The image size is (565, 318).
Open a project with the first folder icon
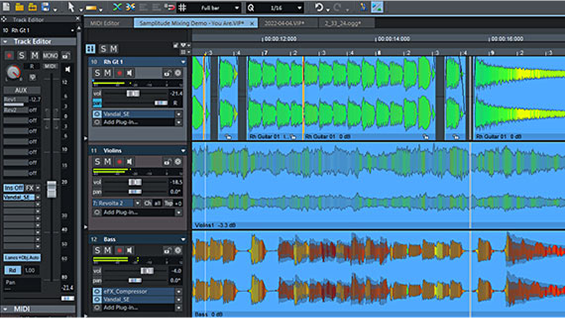click(x=19, y=7)
